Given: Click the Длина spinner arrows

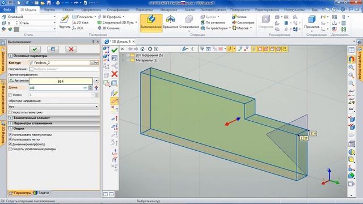Looking at the screenshot, I should click(90, 88).
